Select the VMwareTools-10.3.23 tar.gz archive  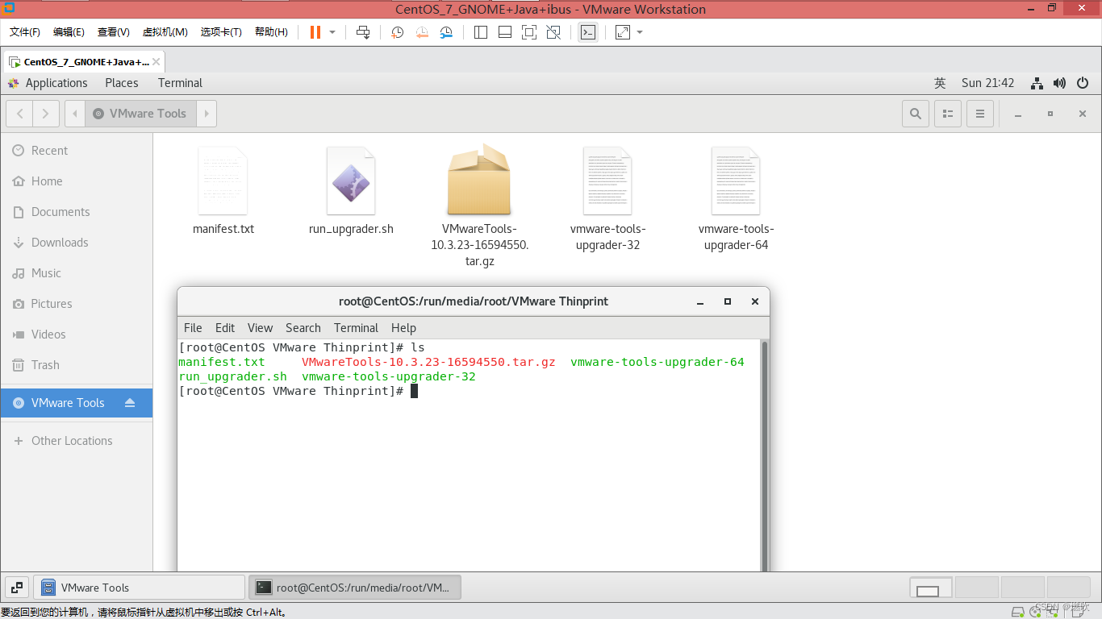(x=480, y=206)
